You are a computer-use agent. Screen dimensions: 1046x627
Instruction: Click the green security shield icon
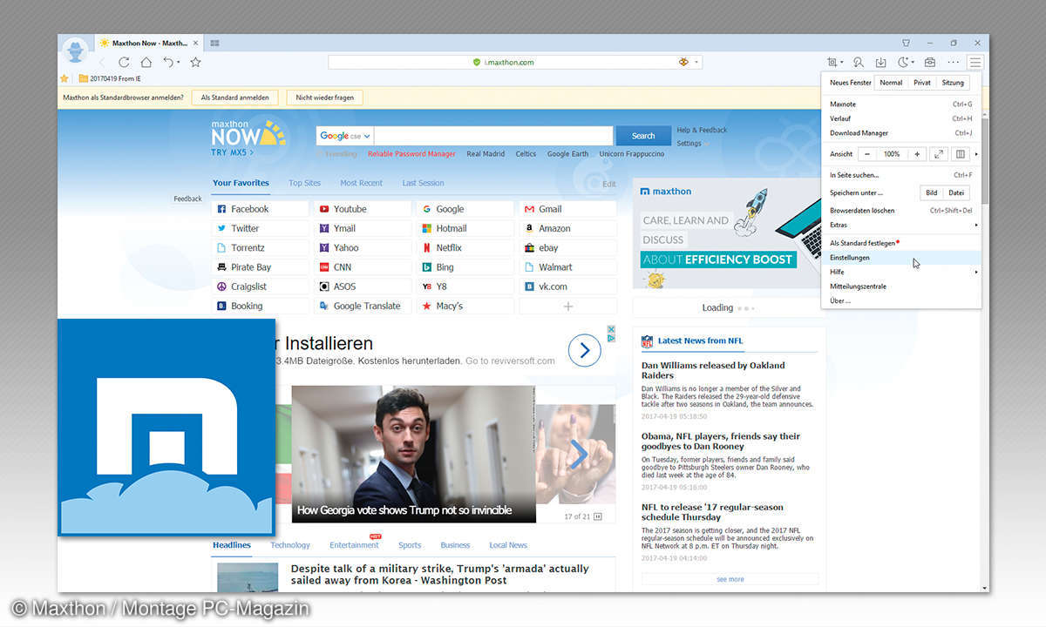pos(476,62)
